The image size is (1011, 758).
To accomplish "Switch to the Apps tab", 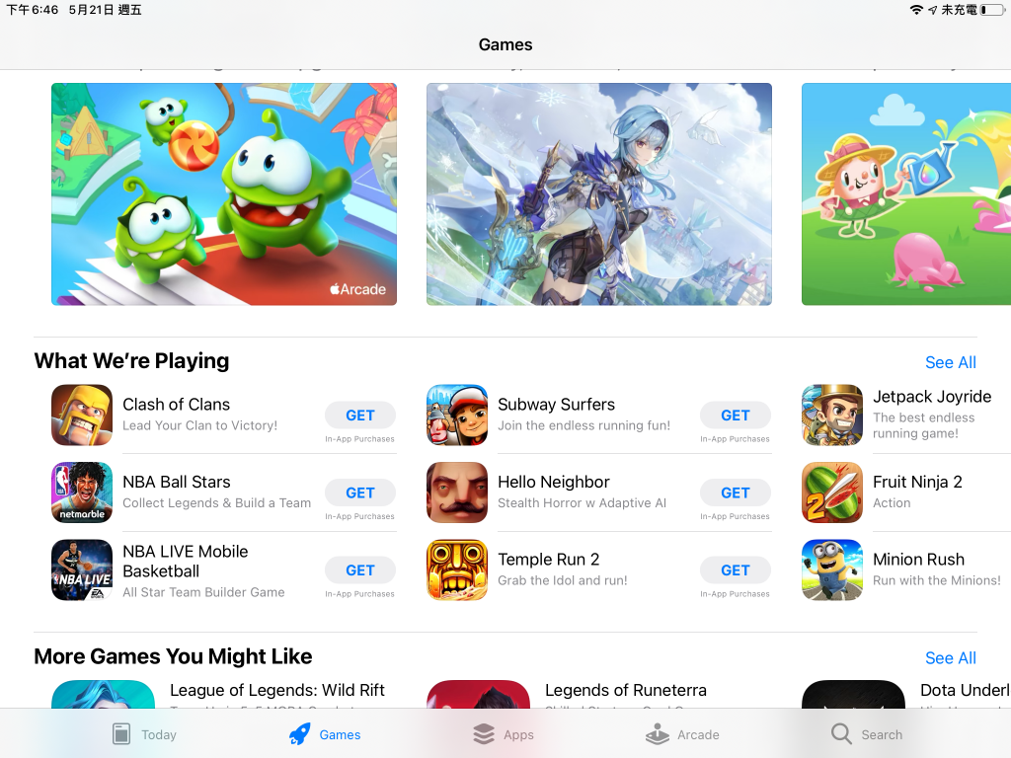I will click(503, 734).
